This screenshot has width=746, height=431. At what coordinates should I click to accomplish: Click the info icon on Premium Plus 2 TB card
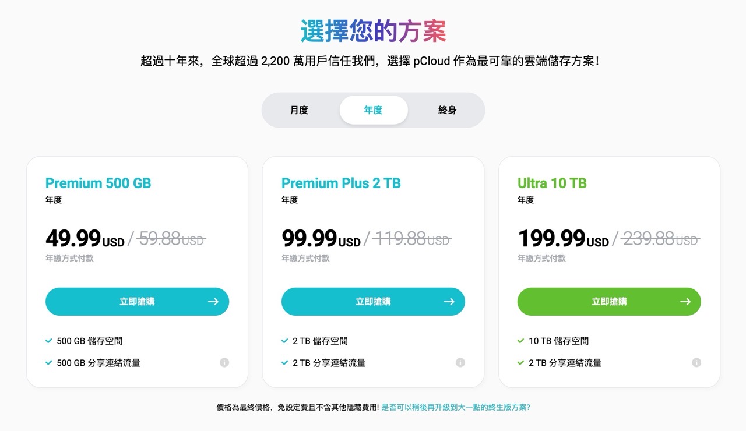click(x=460, y=362)
